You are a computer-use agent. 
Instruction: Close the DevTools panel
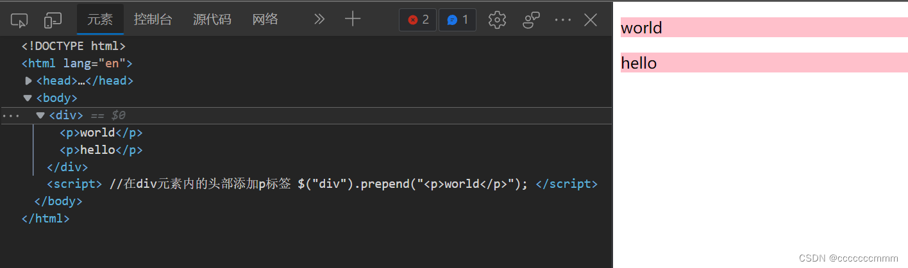point(591,20)
